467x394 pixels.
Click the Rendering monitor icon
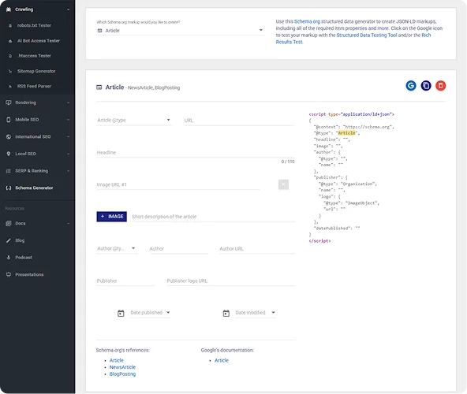point(9,102)
